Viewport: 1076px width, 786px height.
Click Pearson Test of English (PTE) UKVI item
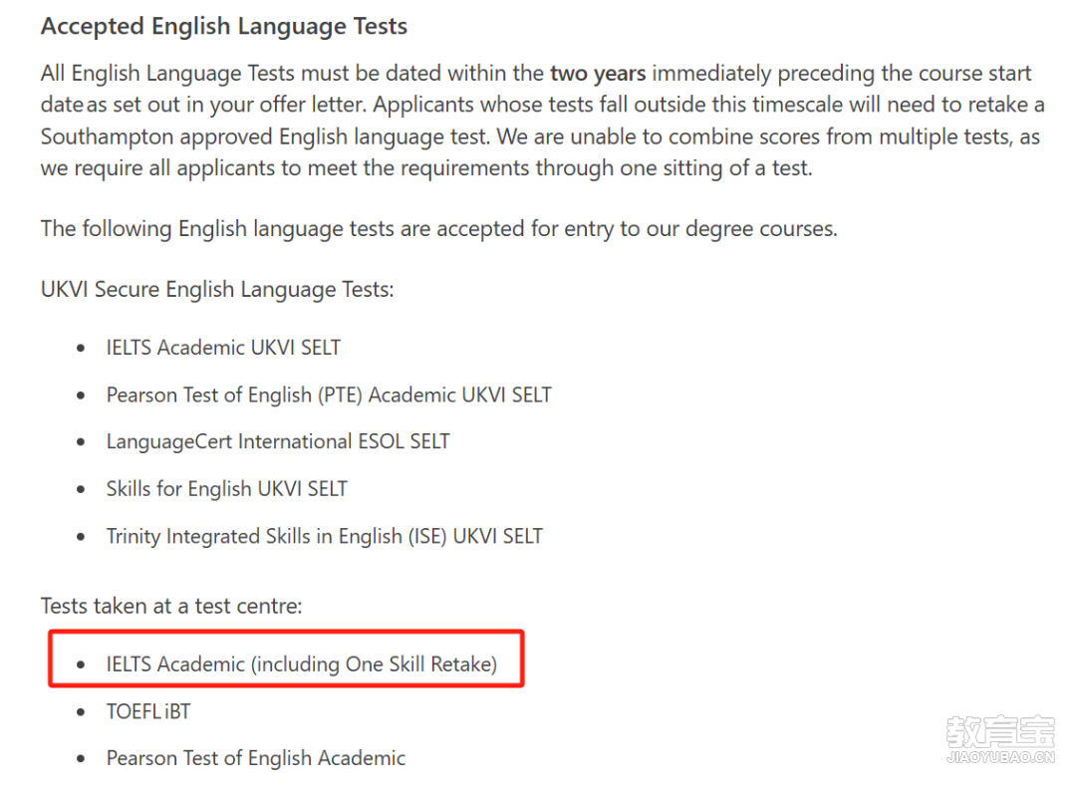(329, 395)
